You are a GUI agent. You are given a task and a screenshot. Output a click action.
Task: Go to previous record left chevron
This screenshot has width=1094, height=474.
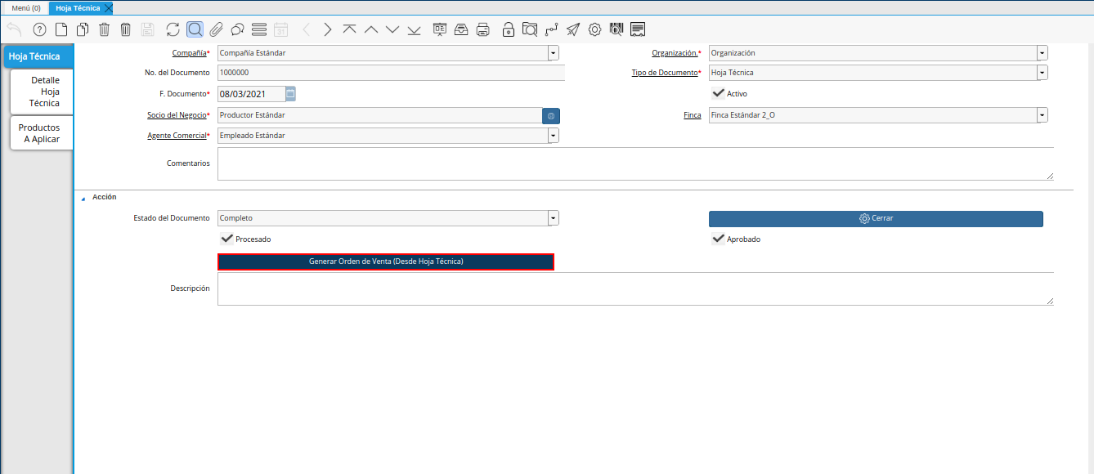pyautogui.click(x=307, y=30)
